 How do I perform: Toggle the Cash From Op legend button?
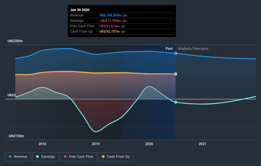click(116, 157)
